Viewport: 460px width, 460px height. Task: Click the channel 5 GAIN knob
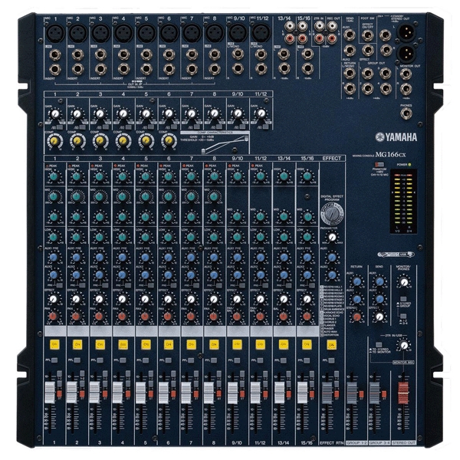pyautogui.click(x=146, y=113)
